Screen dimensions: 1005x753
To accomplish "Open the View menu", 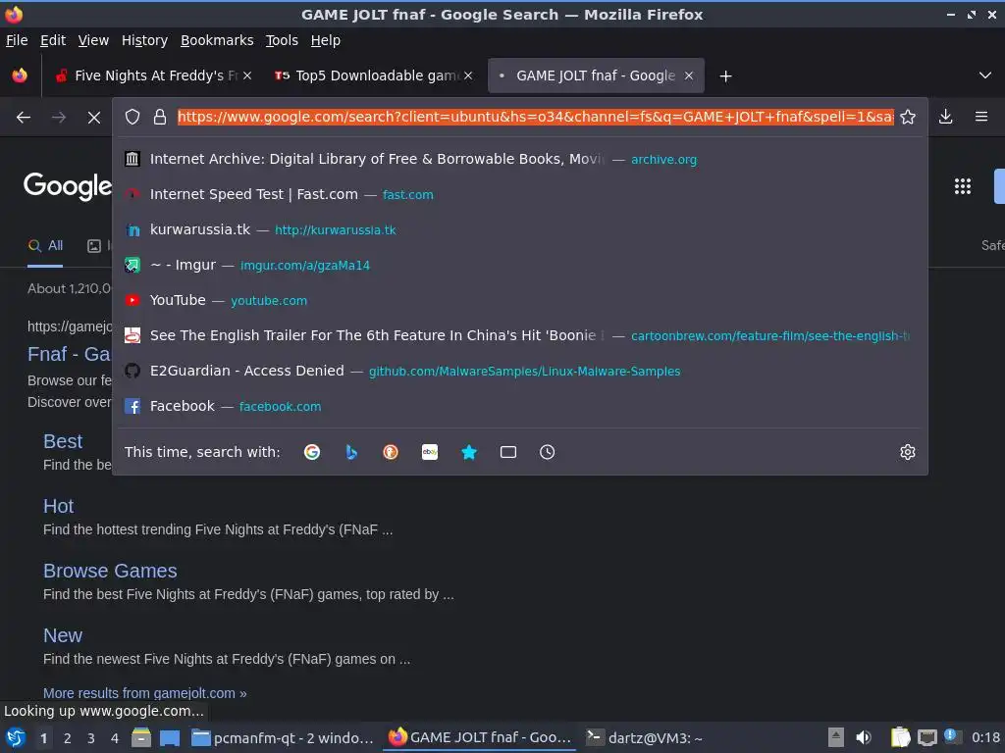I will [93, 40].
